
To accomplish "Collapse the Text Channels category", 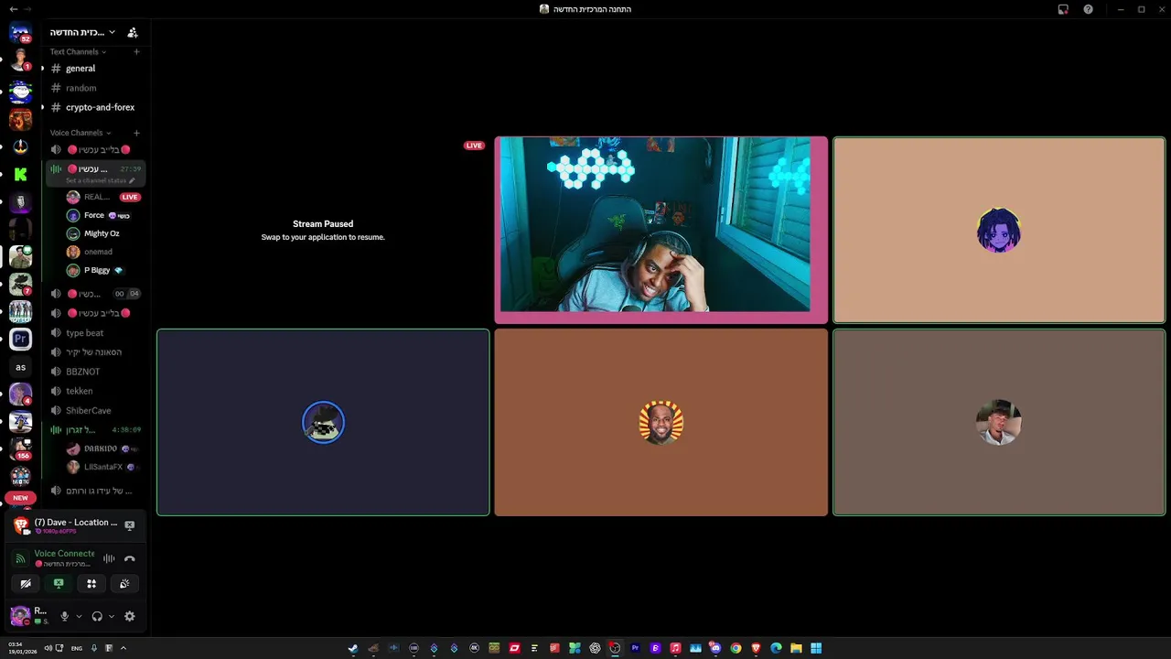I will (x=78, y=52).
